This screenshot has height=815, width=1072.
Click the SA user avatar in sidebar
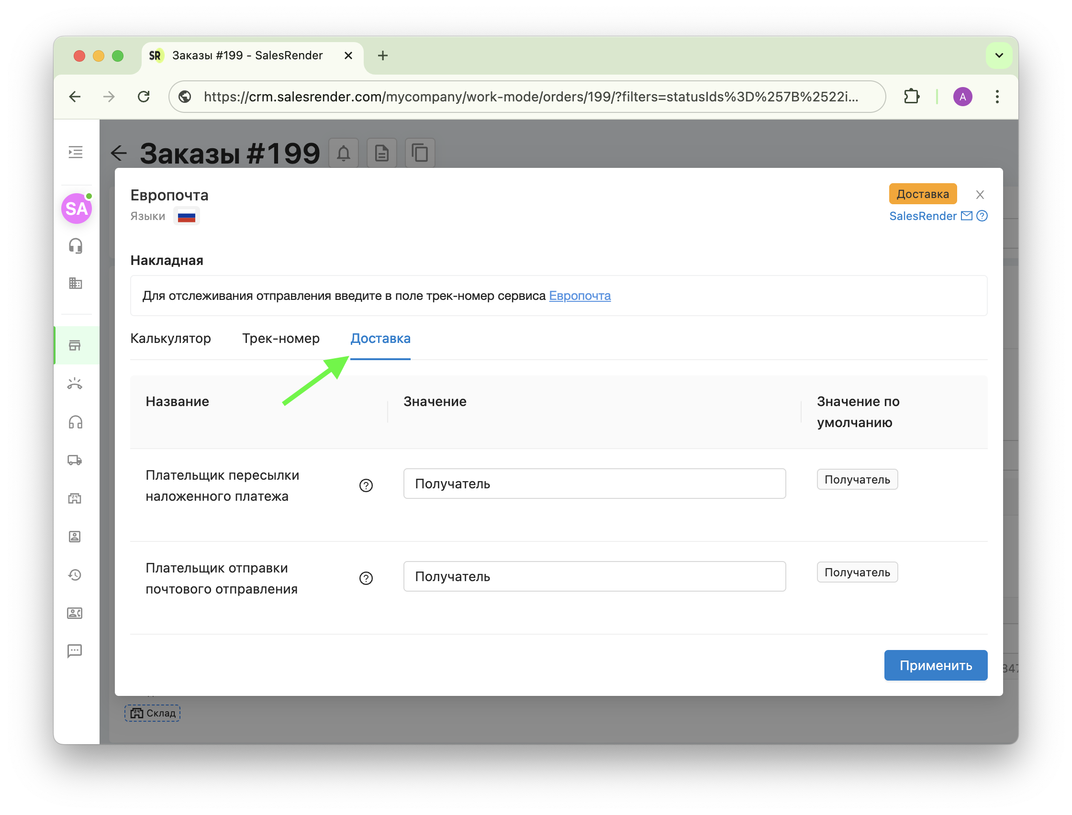click(x=76, y=209)
